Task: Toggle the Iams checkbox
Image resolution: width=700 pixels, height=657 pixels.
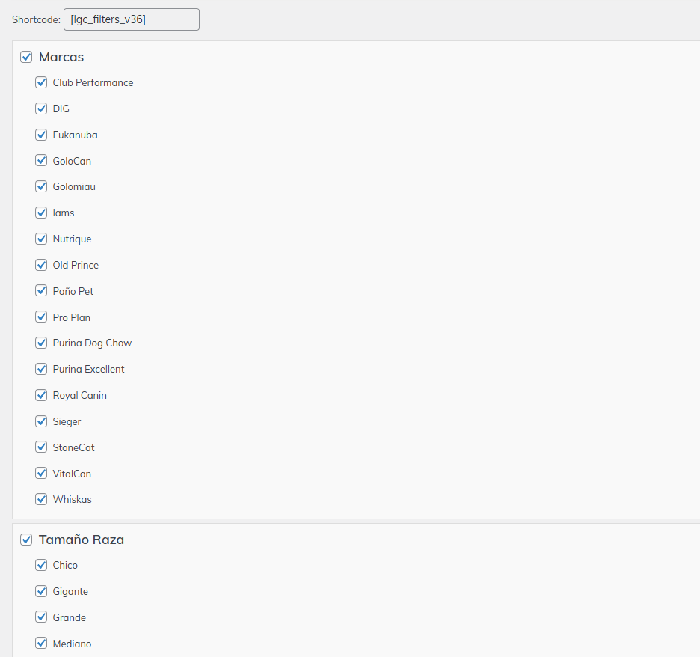Action: 41,213
